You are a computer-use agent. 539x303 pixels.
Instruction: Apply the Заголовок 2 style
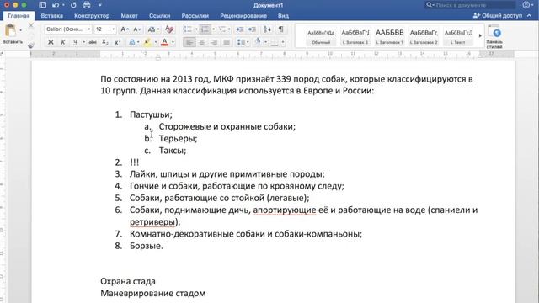(x=424, y=36)
